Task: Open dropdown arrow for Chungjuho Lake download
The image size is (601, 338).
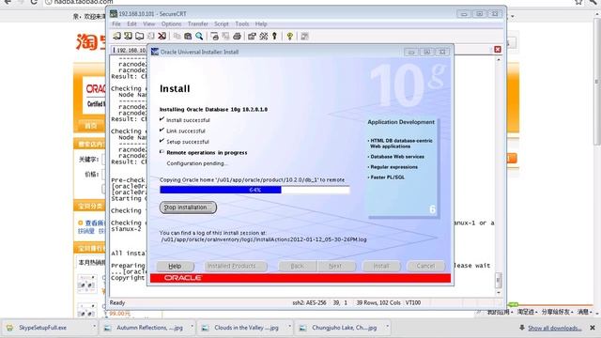Action: [x=387, y=327]
